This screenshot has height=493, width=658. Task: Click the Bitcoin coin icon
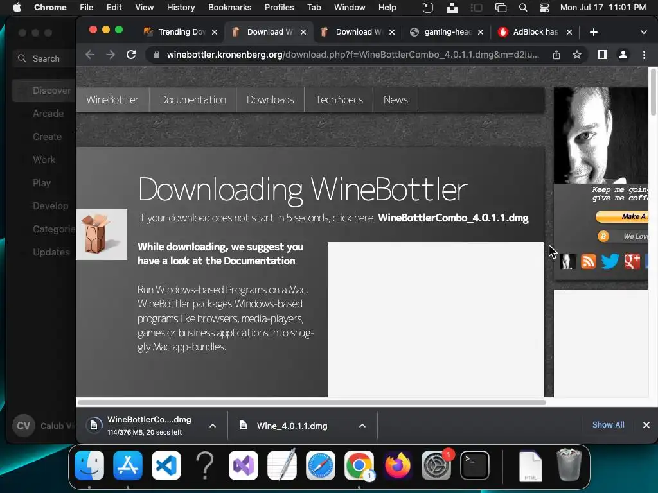point(603,236)
